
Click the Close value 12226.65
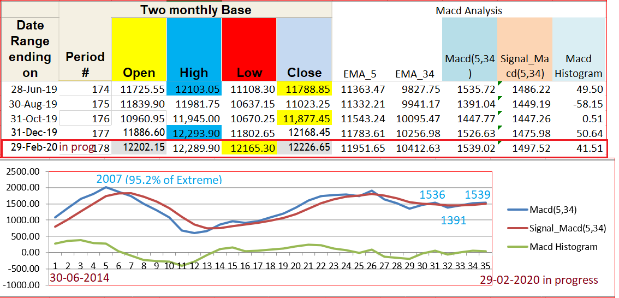(305, 147)
